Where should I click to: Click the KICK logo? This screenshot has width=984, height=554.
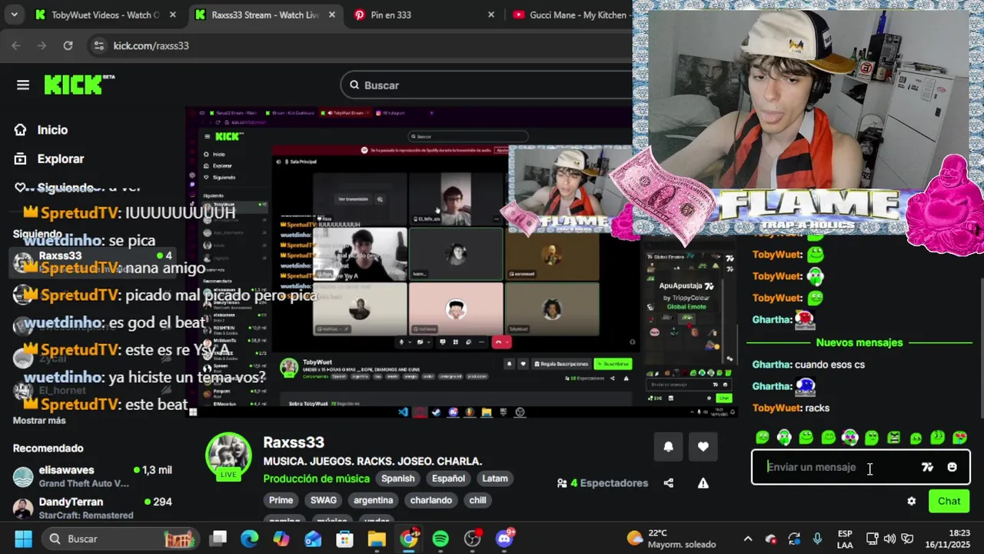(x=78, y=85)
